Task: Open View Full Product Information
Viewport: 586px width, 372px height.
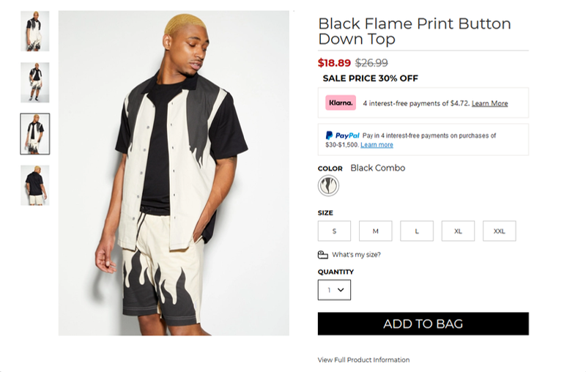Action: coord(363,360)
